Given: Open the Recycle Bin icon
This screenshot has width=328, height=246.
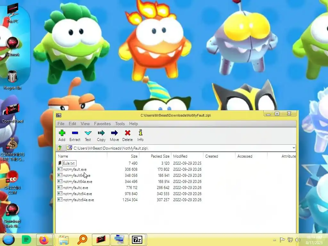Looking at the screenshot, I should [x=12, y=80].
